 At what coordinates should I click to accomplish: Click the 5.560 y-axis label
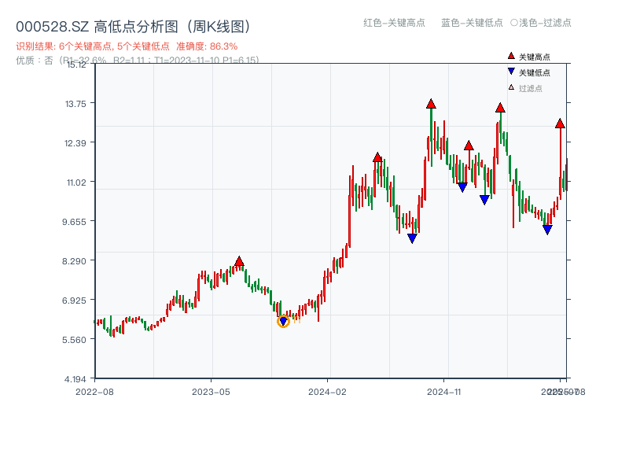pos(74,340)
